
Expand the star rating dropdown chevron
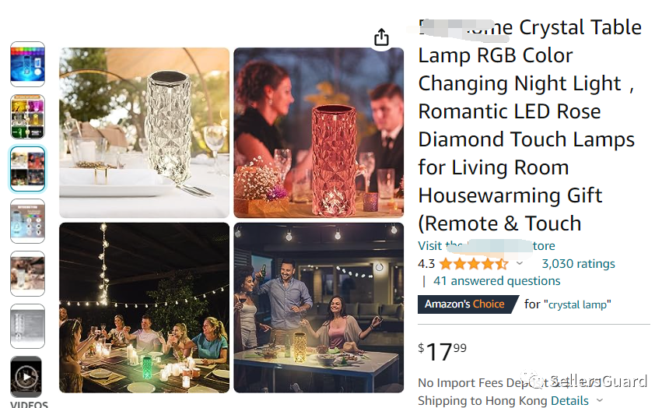tap(519, 263)
